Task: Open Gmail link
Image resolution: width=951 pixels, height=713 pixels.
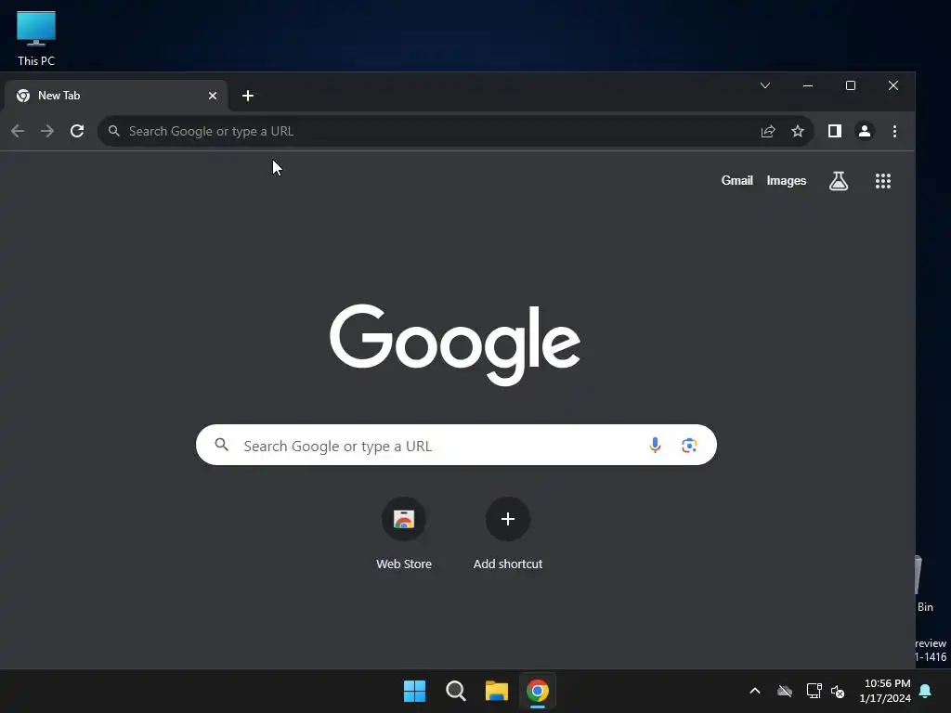Action: (736, 181)
